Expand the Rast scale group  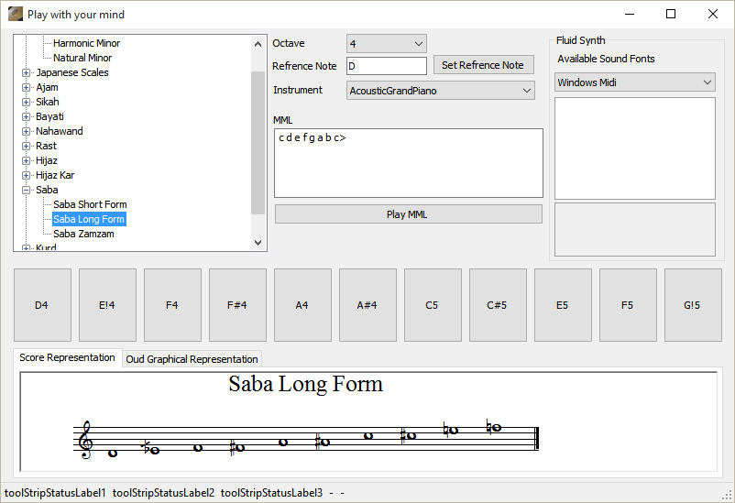click(x=27, y=146)
